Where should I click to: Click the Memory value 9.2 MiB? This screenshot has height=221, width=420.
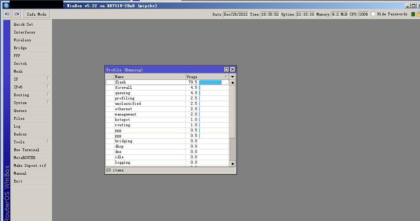click(340, 14)
